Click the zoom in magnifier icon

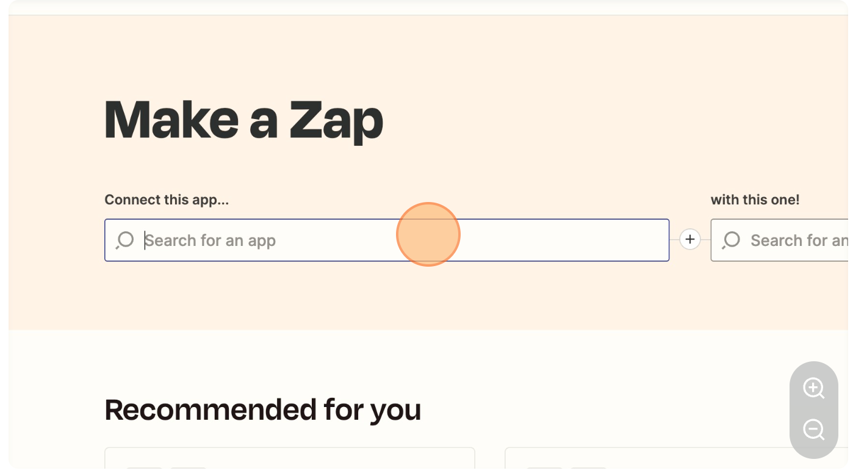coord(813,388)
